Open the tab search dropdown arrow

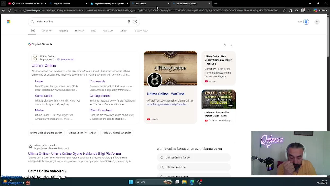pyautogui.click(x=3, y=4)
